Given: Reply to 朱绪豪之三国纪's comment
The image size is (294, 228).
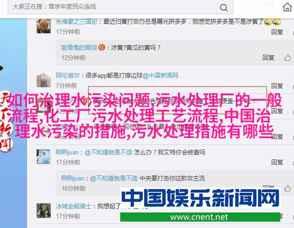Looking at the screenshot, I should click(277, 32).
